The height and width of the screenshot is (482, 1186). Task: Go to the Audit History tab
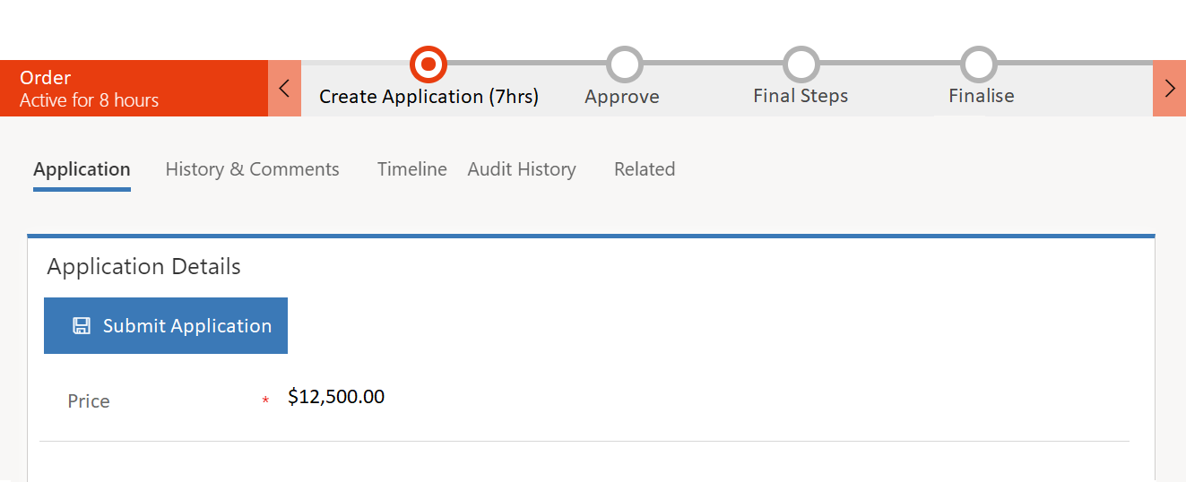pyautogui.click(x=522, y=169)
